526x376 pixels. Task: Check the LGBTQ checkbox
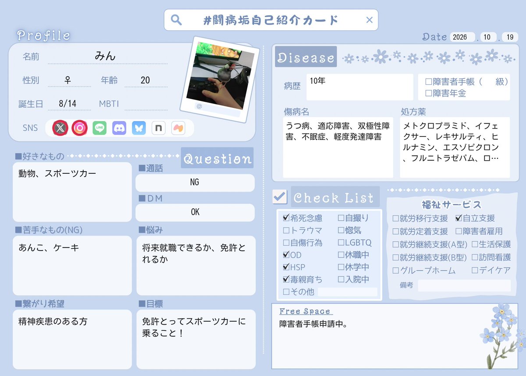point(341,242)
